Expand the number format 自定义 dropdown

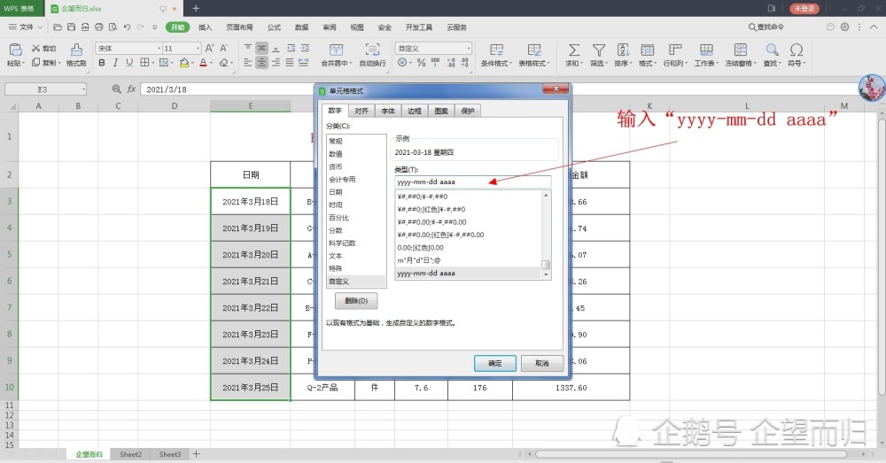(469, 49)
